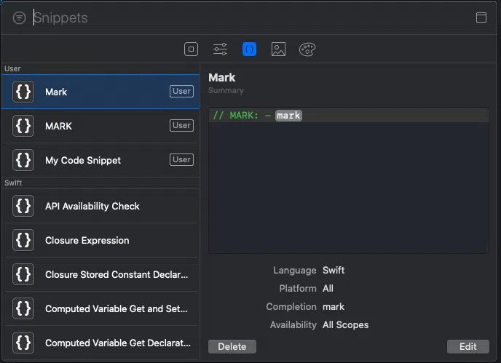Switch to the Modifiers library icon
The width and height of the screenshot is (501, 363).
tap(220, 49)
